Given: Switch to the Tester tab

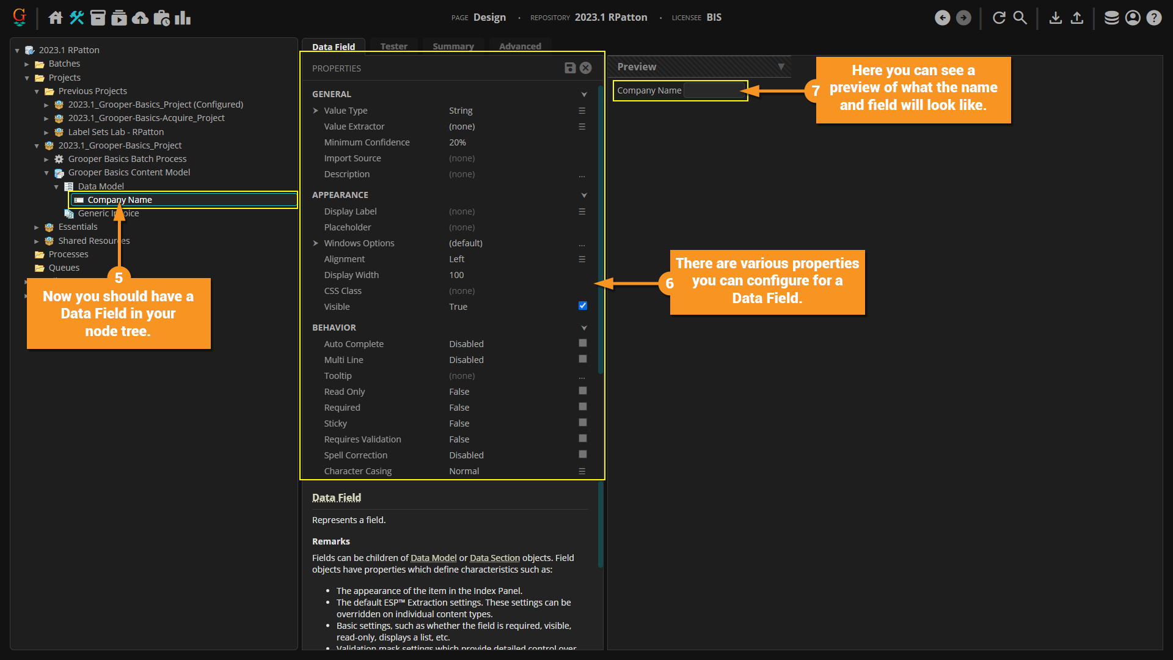Looking at the screenshot, I should (x=393, y=46).
